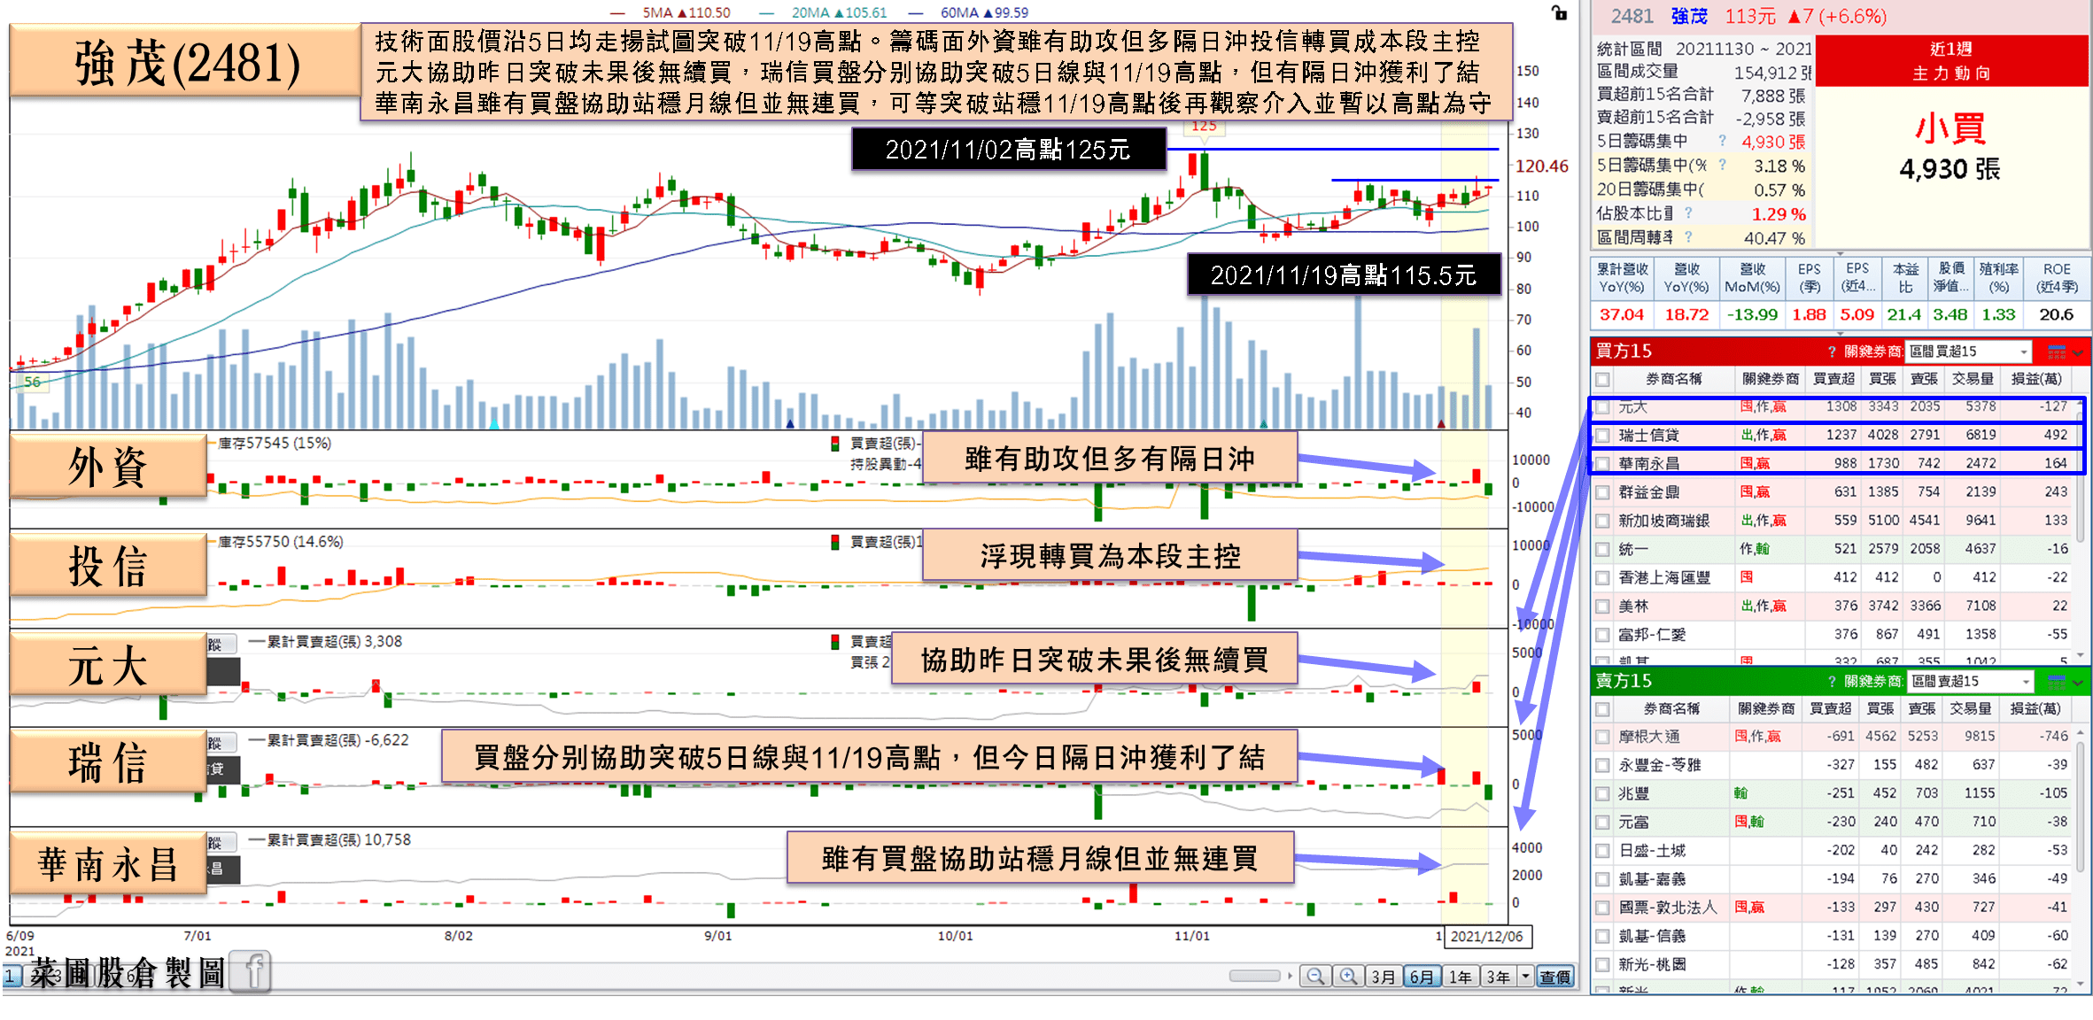Open dropdown arrow next to 3年 button
The image size is (2093, 1020).
1525,977
